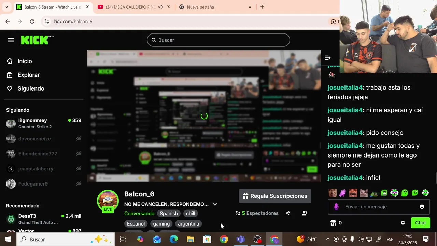
Task: Open davooxeneize offline channel
Action: tap(44, 139)
